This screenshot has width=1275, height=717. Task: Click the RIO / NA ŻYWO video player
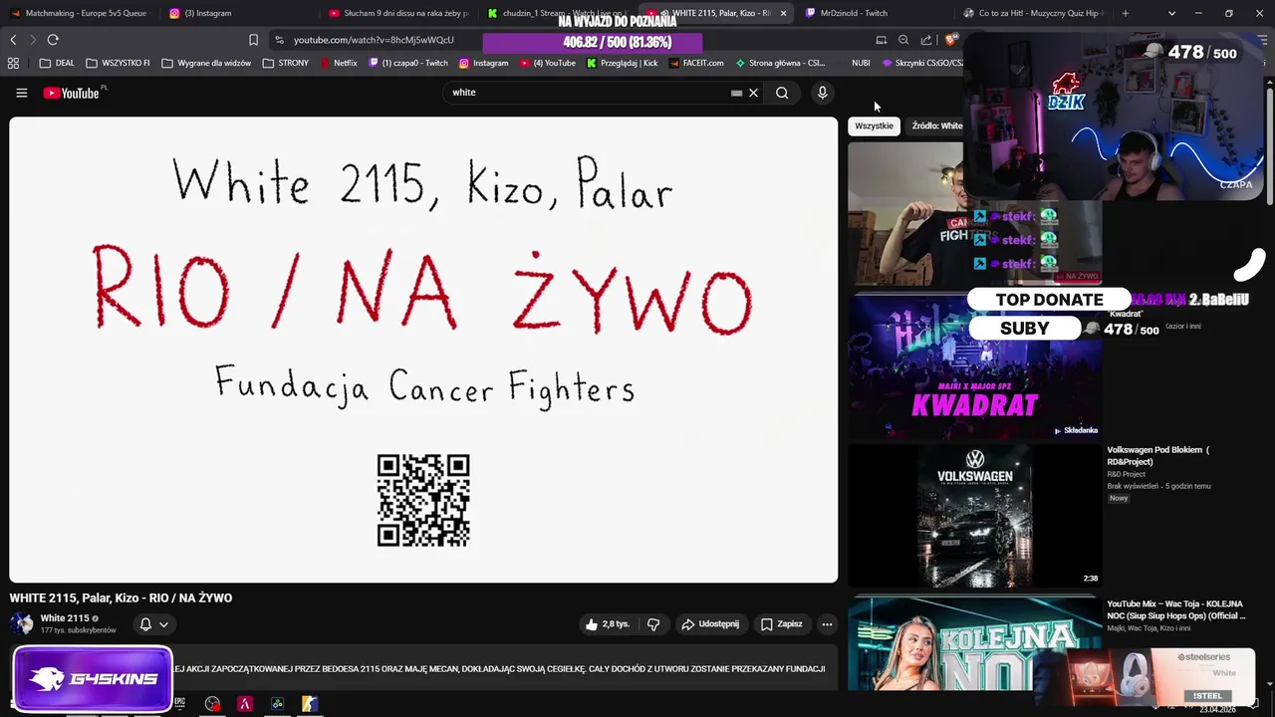point(423,350)
